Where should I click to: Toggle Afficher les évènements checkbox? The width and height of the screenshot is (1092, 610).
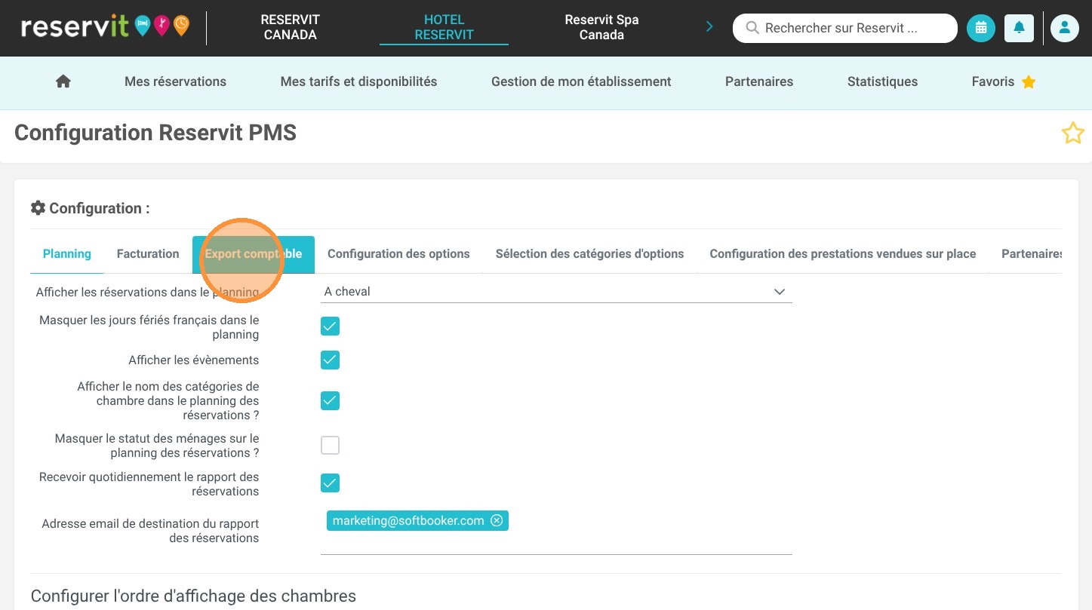click(330, 360)
